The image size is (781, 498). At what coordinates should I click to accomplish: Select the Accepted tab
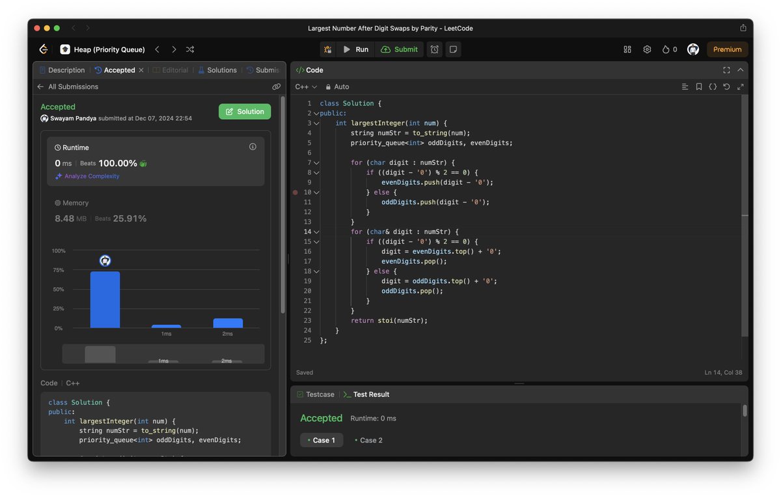115,70
